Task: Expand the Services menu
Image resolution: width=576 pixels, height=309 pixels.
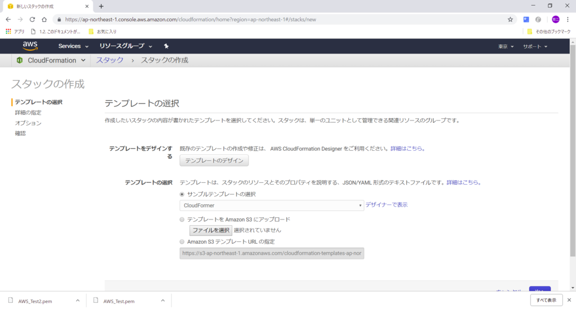Action: tap(73, 46)
